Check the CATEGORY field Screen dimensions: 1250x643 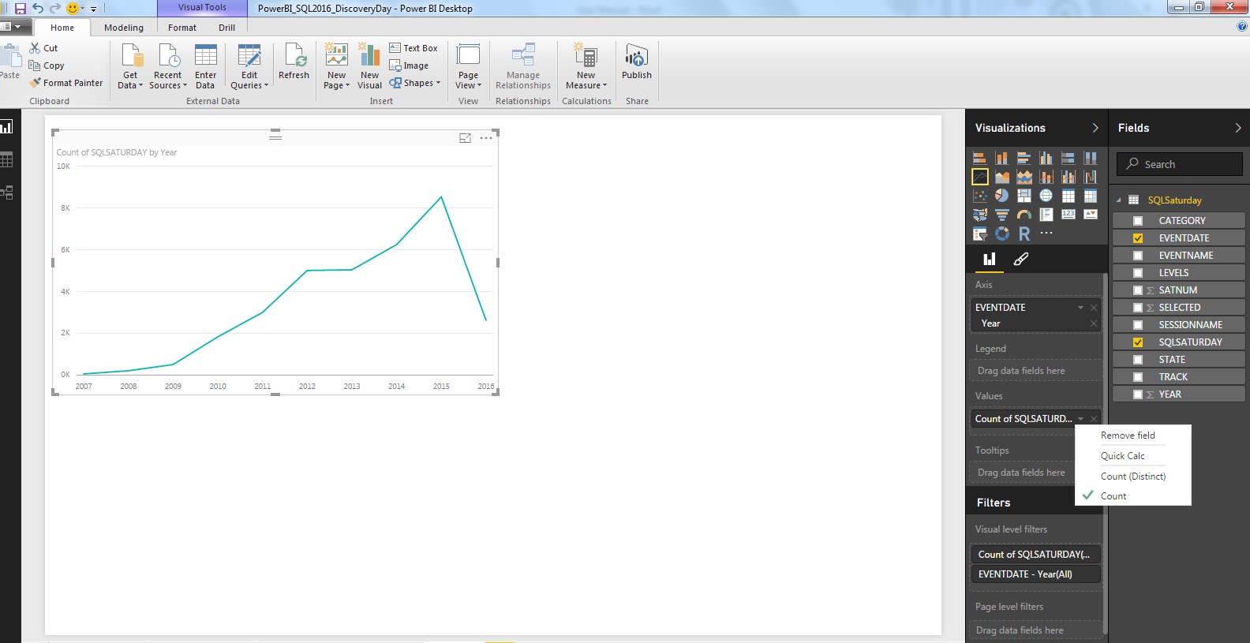click(1138, 221)
